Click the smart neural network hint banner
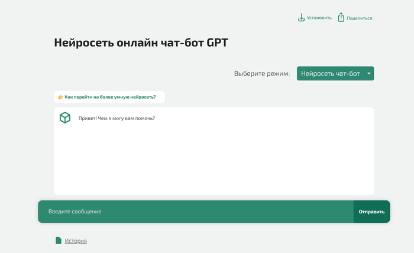This screenshot has height=253, width=414. pyautogui.click(x=109, y=97)
